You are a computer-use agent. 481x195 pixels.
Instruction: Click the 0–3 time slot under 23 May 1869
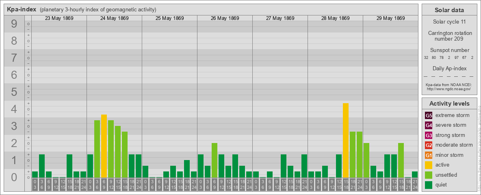[x=35, y=185]
